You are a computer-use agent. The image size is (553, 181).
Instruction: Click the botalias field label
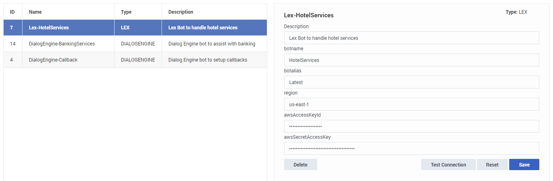pyautogui.click(x=293, y=71)
